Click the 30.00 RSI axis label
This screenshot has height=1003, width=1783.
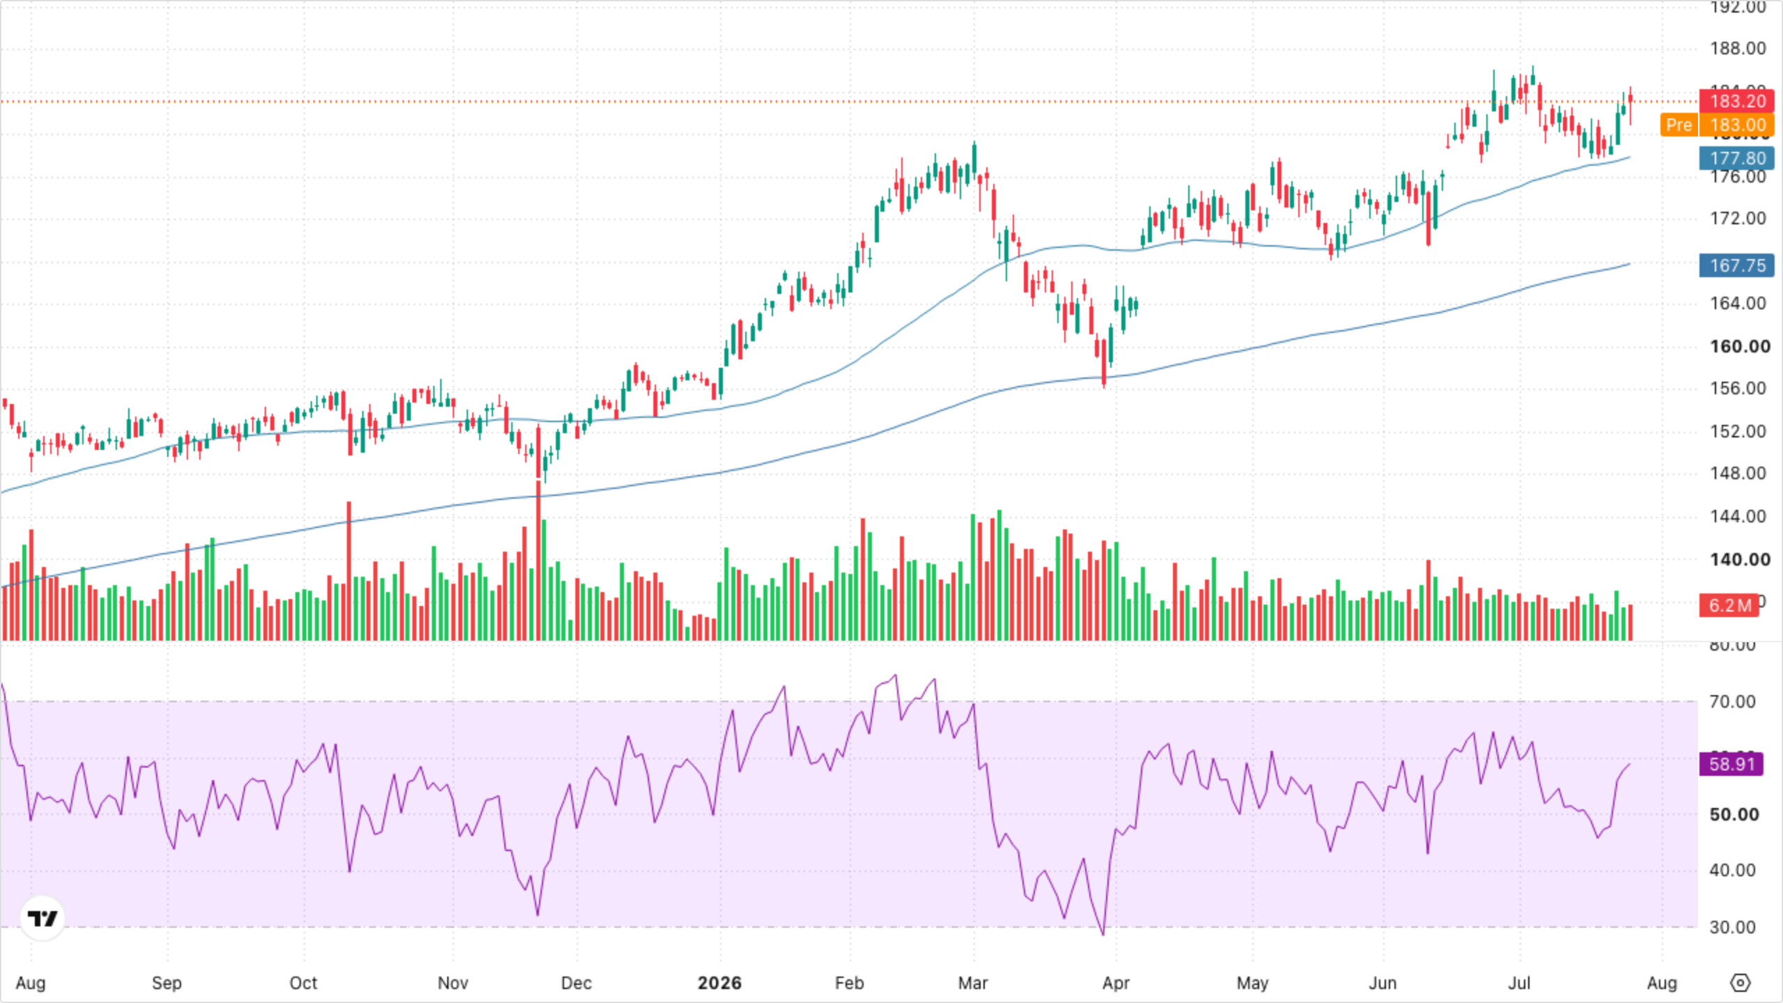(x=1732, y=927)
